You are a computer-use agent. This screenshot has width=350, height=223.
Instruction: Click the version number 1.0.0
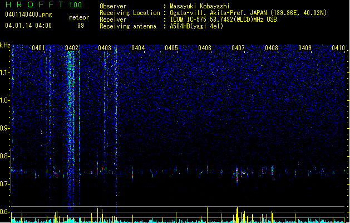(75, 5)
